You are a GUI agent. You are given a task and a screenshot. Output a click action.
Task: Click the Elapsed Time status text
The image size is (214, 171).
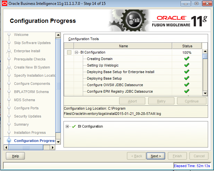(192, 166)
